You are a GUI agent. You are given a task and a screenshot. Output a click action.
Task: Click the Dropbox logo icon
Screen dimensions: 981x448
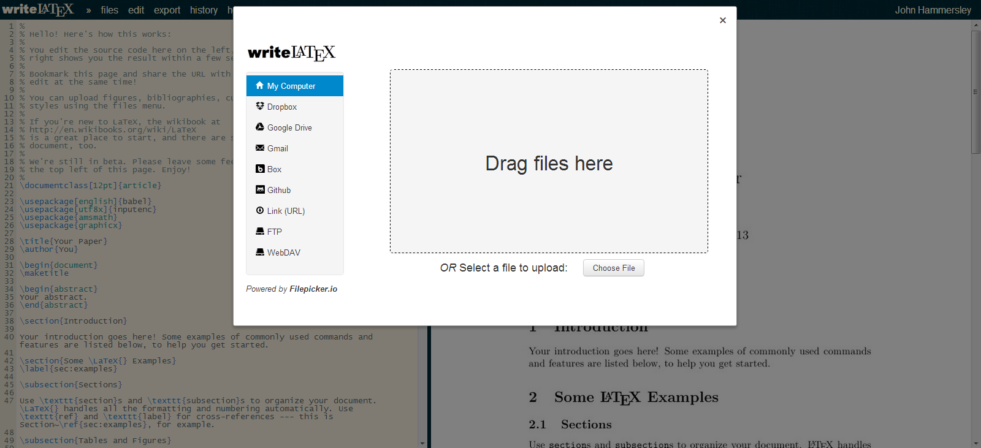(260, 106)
